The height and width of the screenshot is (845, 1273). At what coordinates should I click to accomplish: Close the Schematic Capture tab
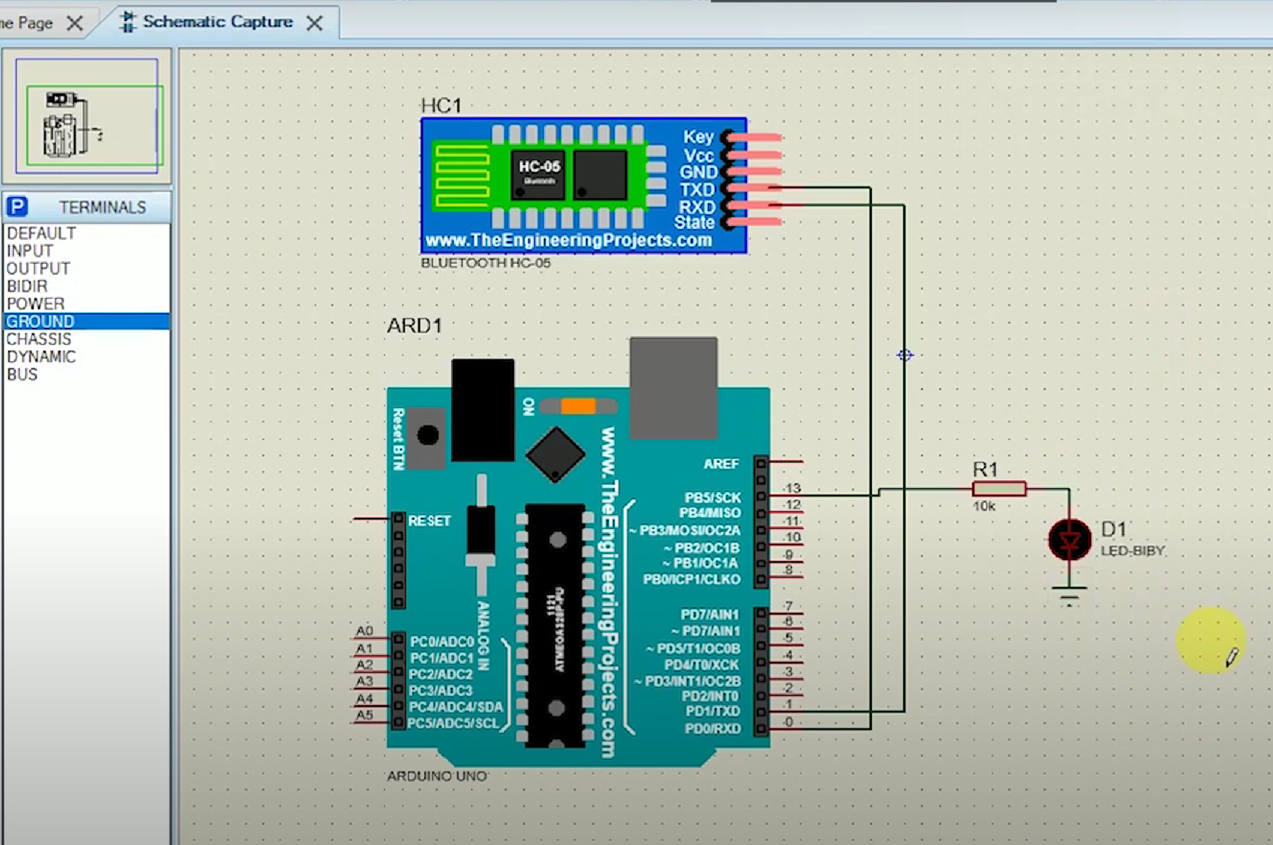315,23
